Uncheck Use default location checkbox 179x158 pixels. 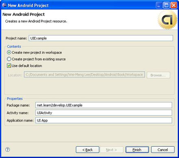tap(9, 66)
